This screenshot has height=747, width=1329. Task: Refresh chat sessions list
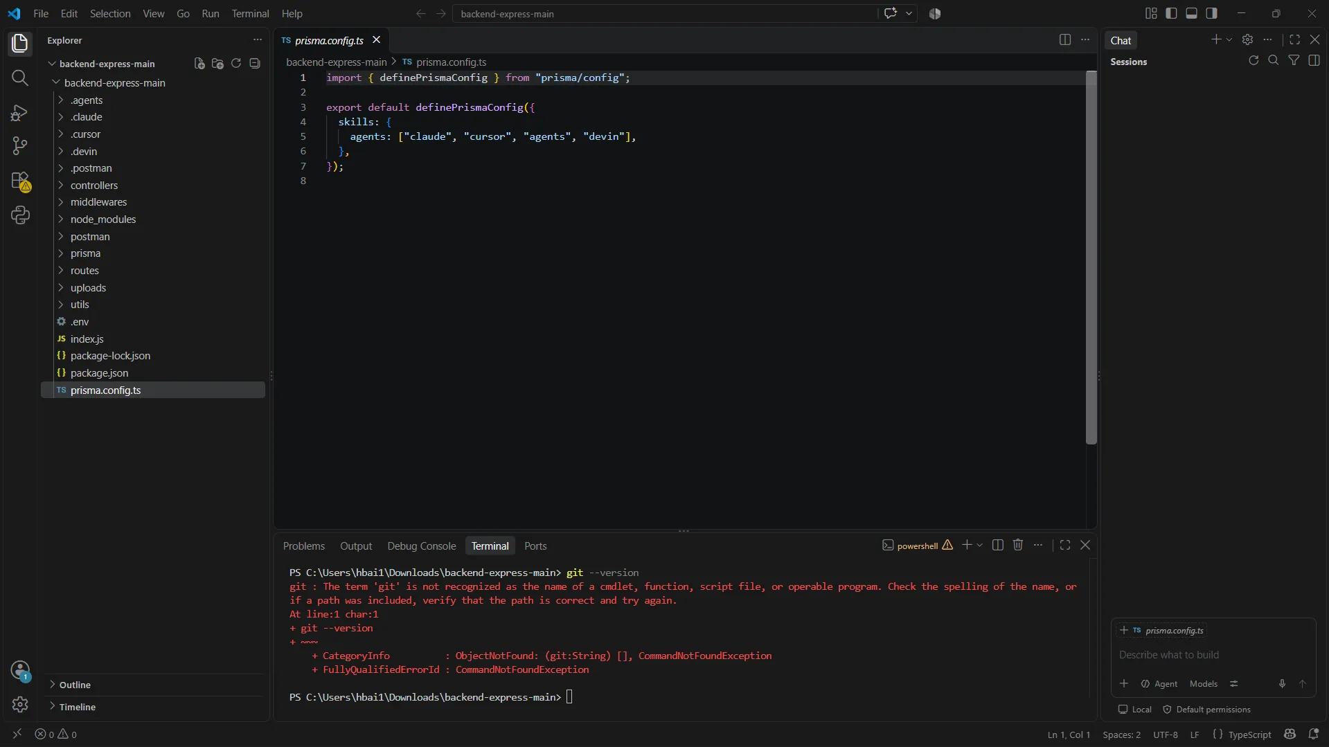1254,61
